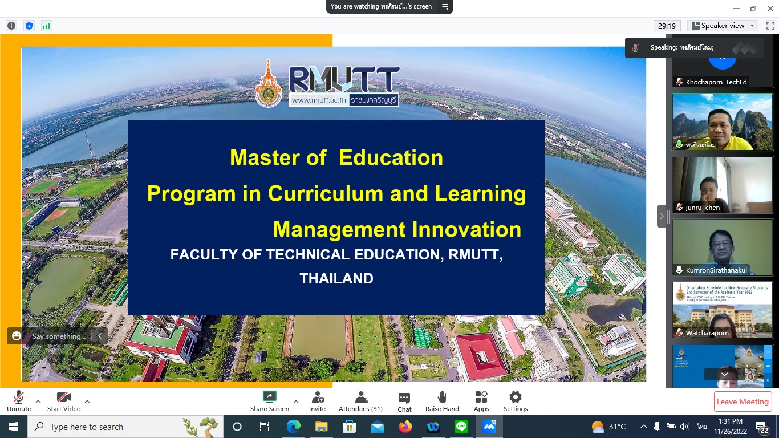Viewport: 779px width, 438px height.
Task: Open share options chevron beside Share Screen
Action: pyautogui.click(x=295, y=401)
